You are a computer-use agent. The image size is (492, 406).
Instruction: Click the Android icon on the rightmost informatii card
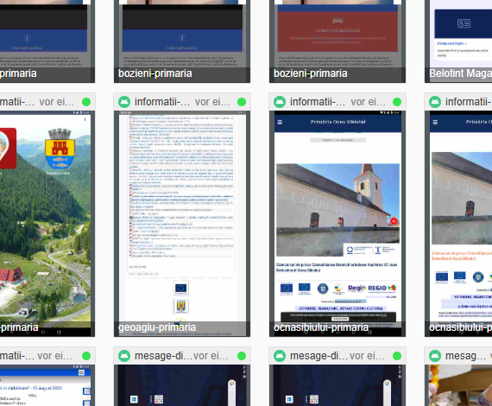pos(435,102)
